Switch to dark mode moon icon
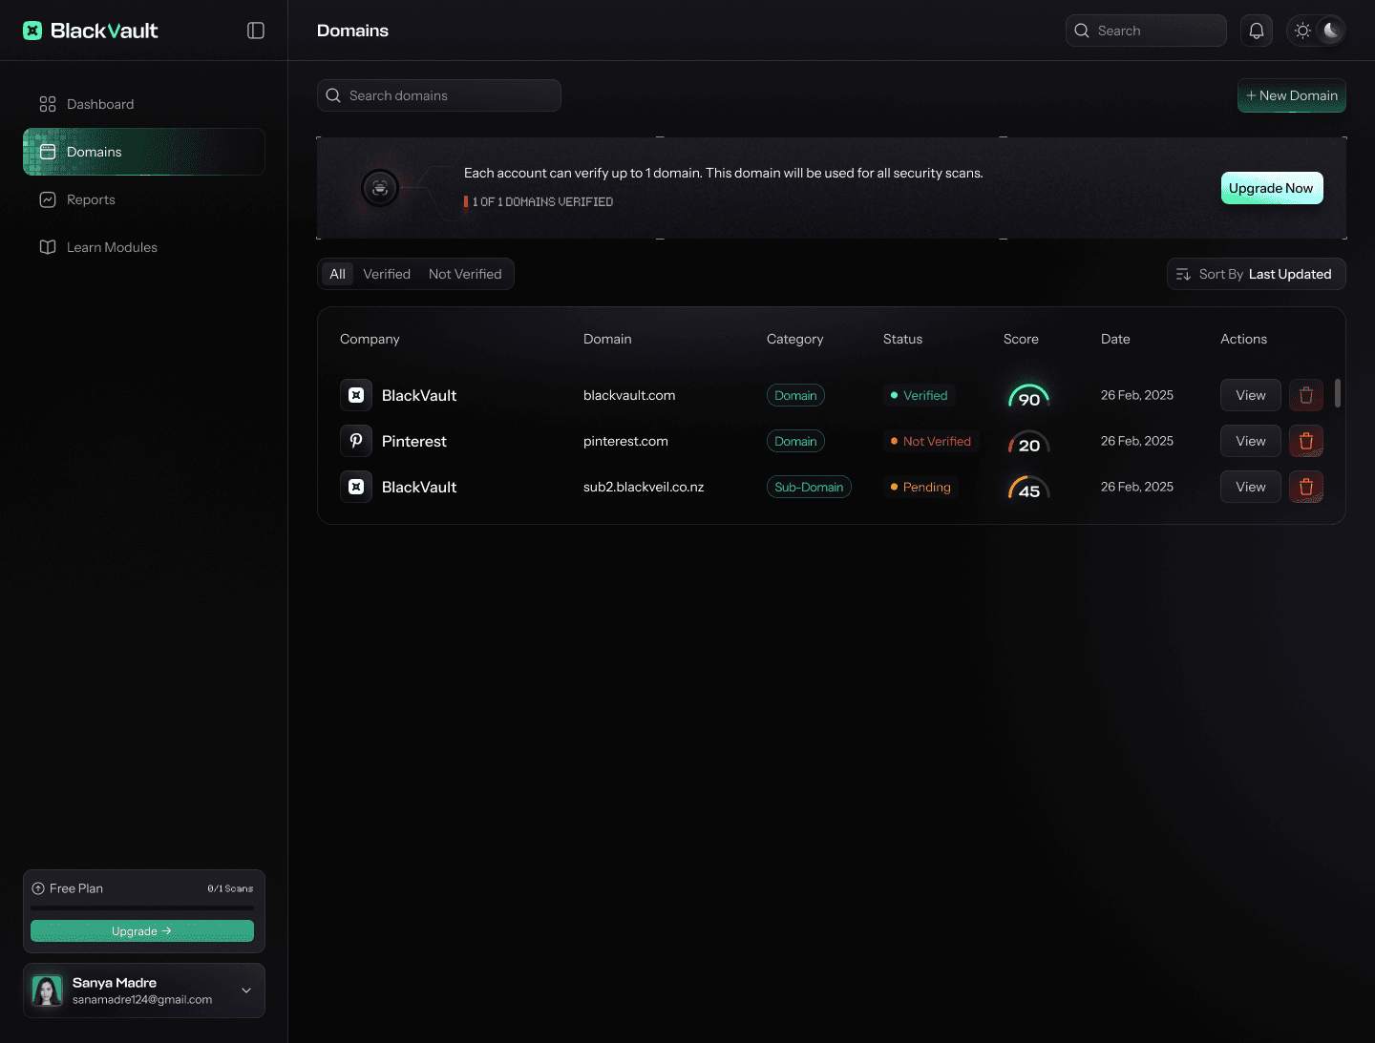This screenshot has width=1375, height=1043. point(1331,31)
